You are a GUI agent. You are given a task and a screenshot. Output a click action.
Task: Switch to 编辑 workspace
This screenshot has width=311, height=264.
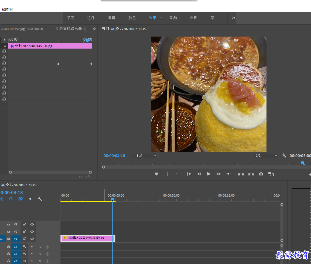coord(111,18)
